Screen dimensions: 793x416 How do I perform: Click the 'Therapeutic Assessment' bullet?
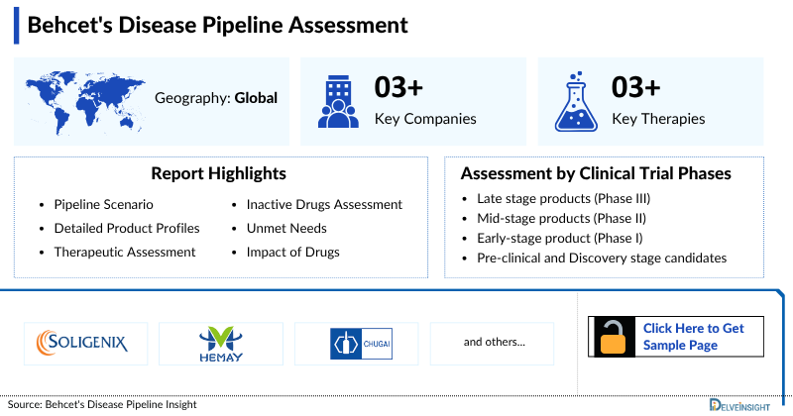point(125,252)
